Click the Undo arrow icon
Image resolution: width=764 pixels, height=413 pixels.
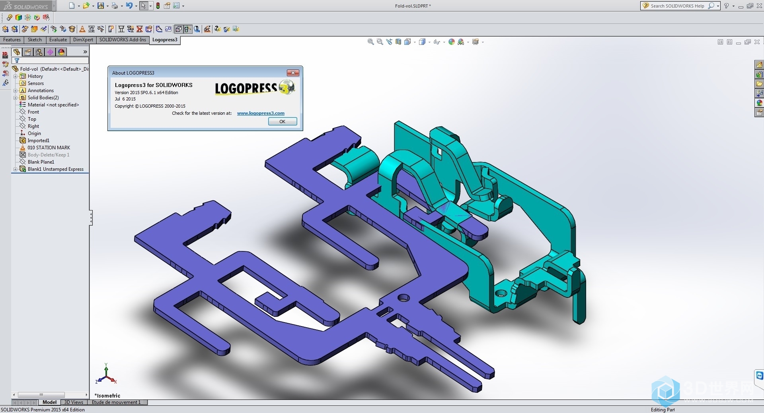point(129,6)
